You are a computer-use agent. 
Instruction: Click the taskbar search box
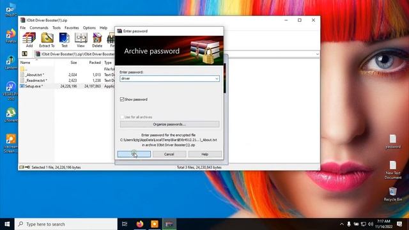pos(66,224)
